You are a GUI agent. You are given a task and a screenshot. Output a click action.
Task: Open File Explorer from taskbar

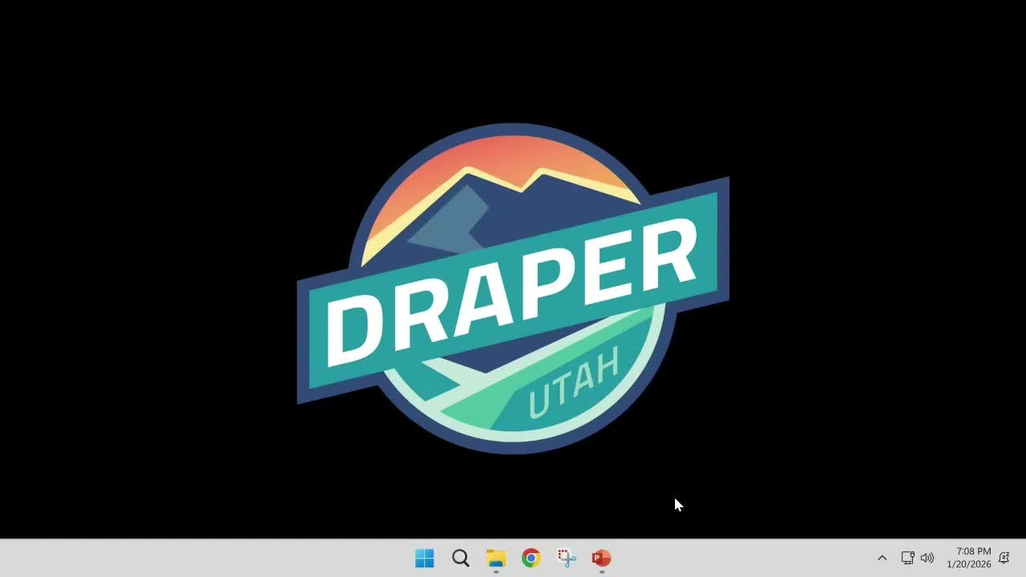point(496,558)
